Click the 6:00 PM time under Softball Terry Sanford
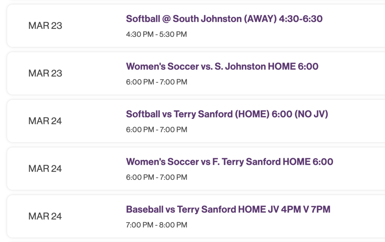Viewport: 385px width, 242px height. (x=157, y=129)
